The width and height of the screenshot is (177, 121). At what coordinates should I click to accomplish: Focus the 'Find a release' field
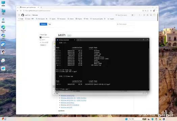tap(125, 24)
